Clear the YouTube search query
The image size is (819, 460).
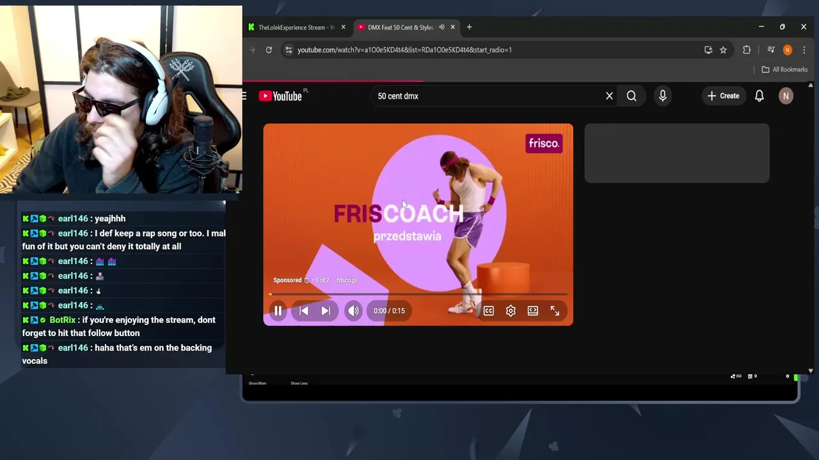(x=609, y=96)
